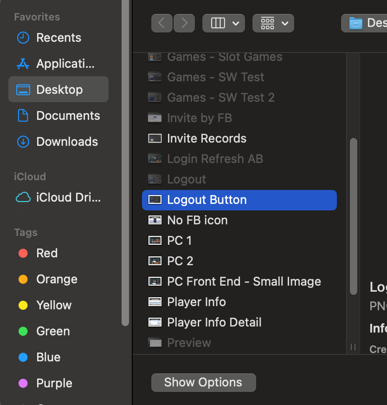Click the forward navigation arrow

pos(184,23)
